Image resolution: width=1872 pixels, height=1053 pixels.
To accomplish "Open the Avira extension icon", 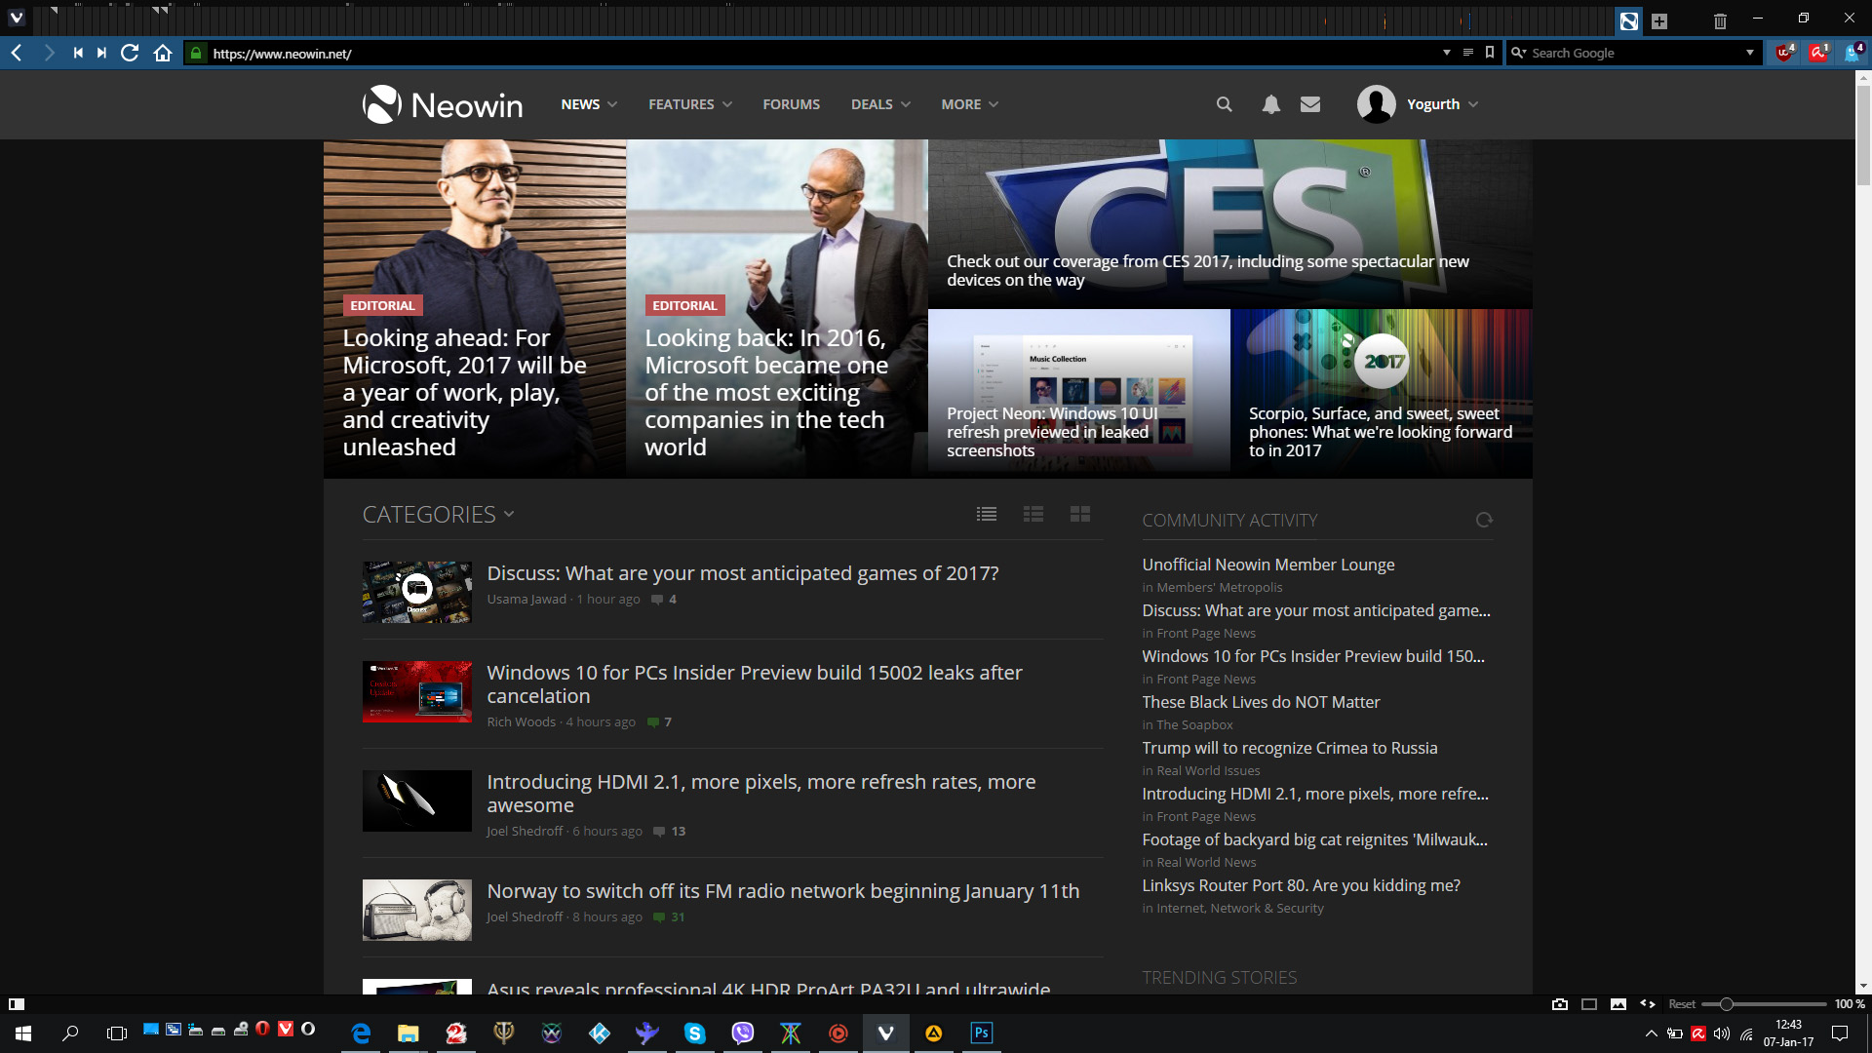I will pyautogui.click(x=1818, y=53).
